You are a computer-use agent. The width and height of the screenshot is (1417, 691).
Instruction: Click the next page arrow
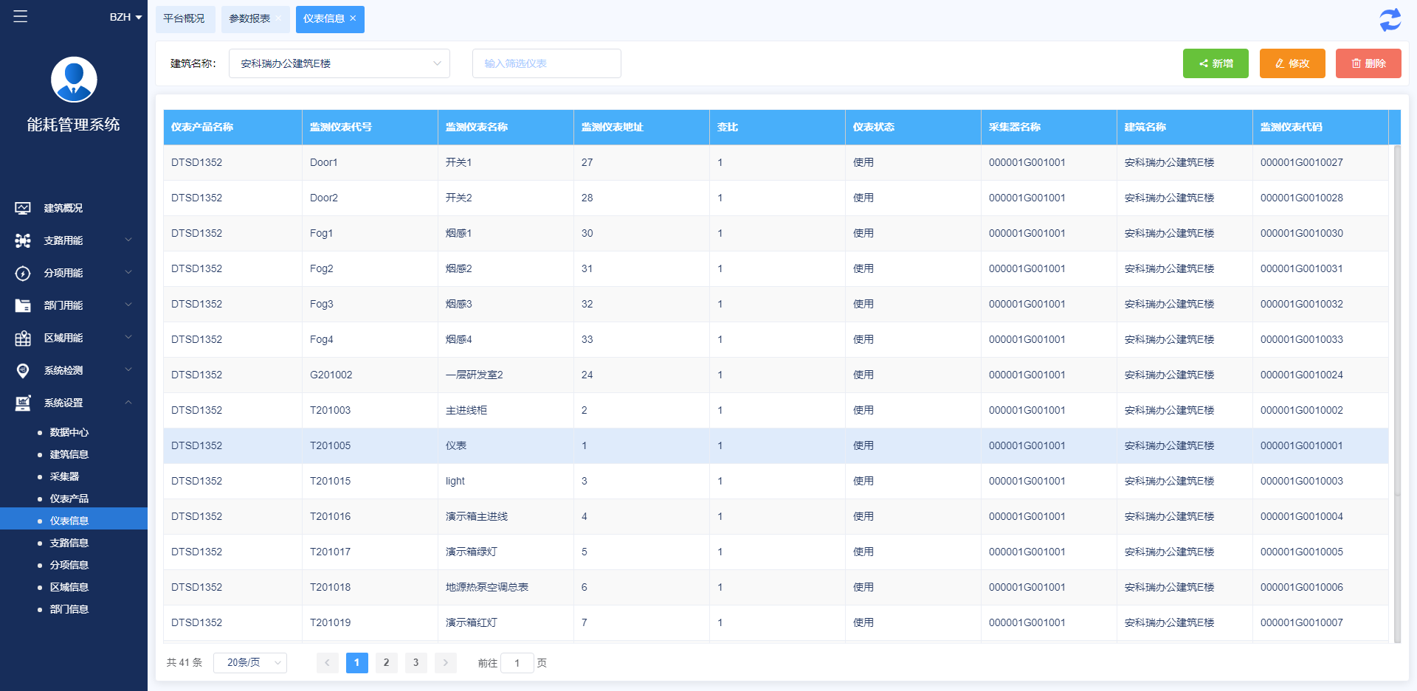(445, 663)
